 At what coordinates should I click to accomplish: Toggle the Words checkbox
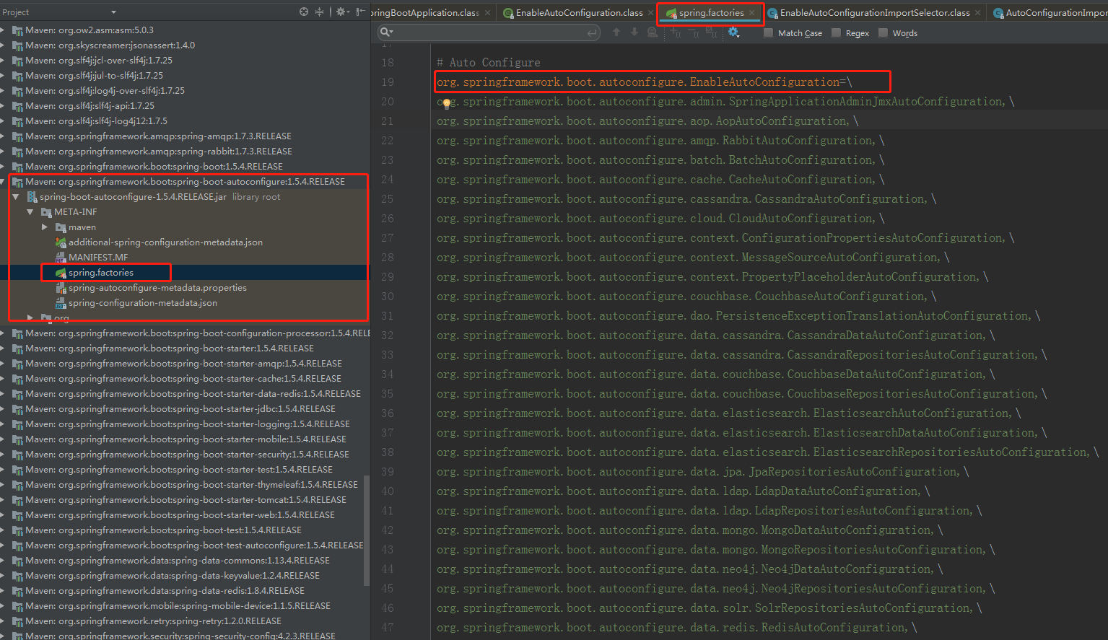(883, 33)
